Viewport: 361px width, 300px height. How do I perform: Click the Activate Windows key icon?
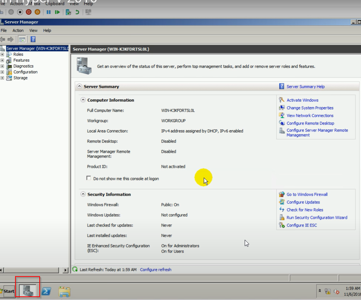[x=281, y=100]
